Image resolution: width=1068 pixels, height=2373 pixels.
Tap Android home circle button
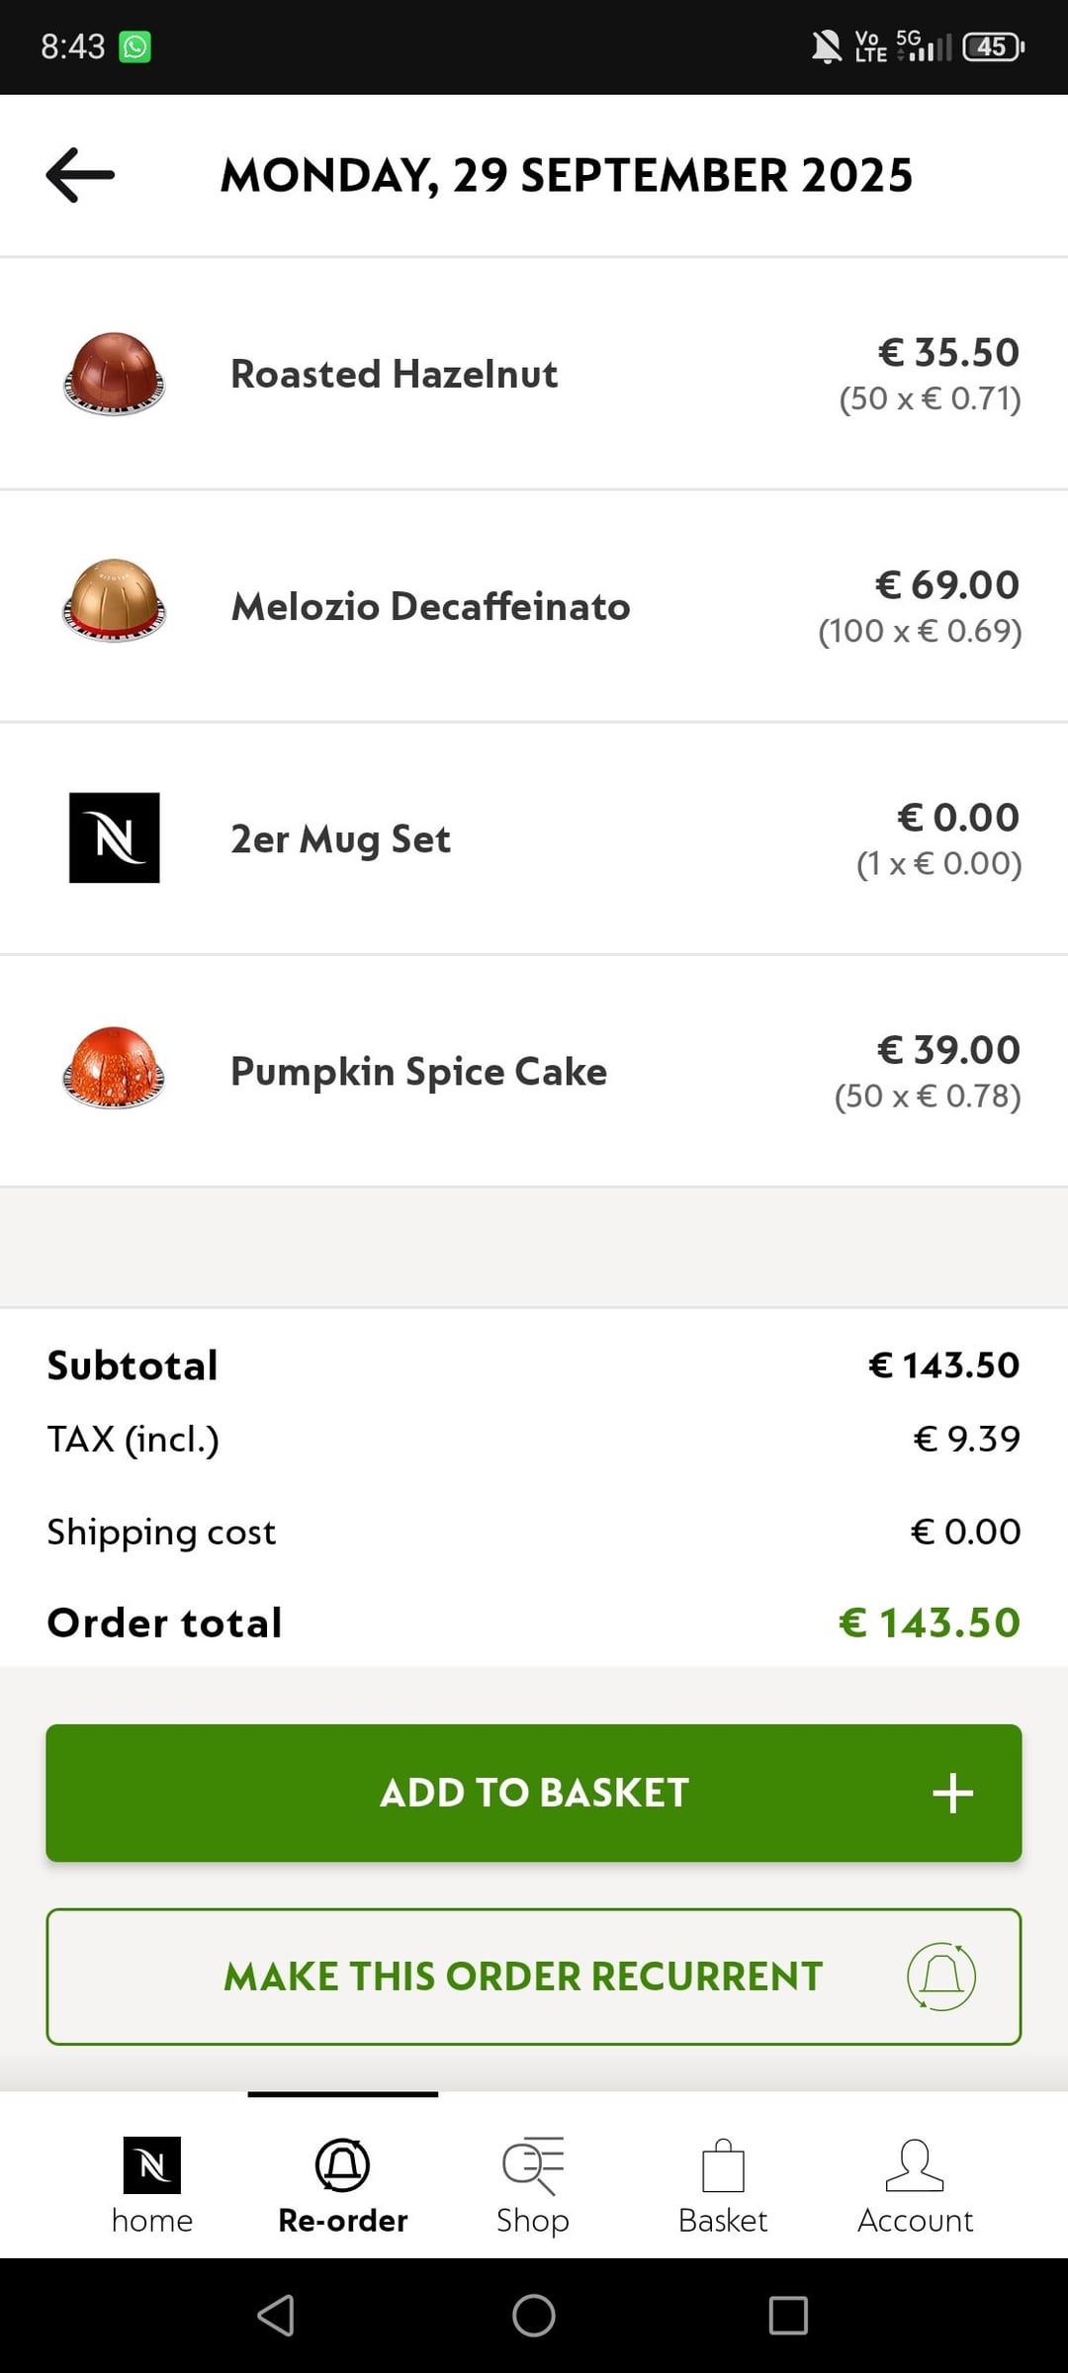pos(534,2315)
